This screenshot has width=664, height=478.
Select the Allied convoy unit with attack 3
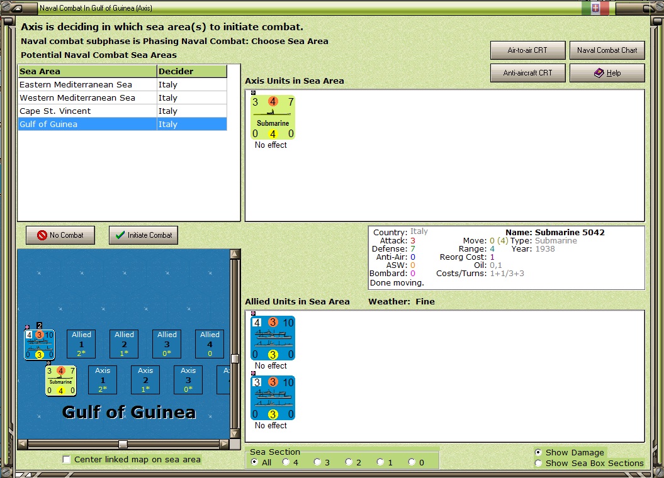273,398
